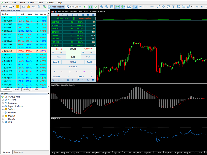Draw an equidistant channel

tap(163, 7)
